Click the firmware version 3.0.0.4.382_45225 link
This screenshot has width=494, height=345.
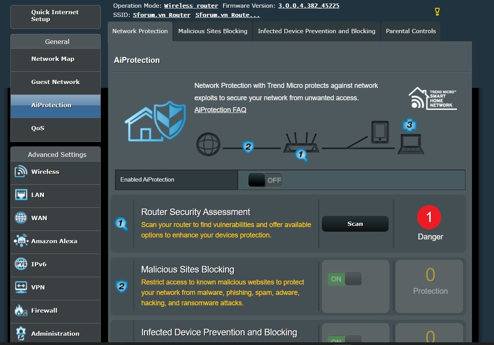[309, 6]
